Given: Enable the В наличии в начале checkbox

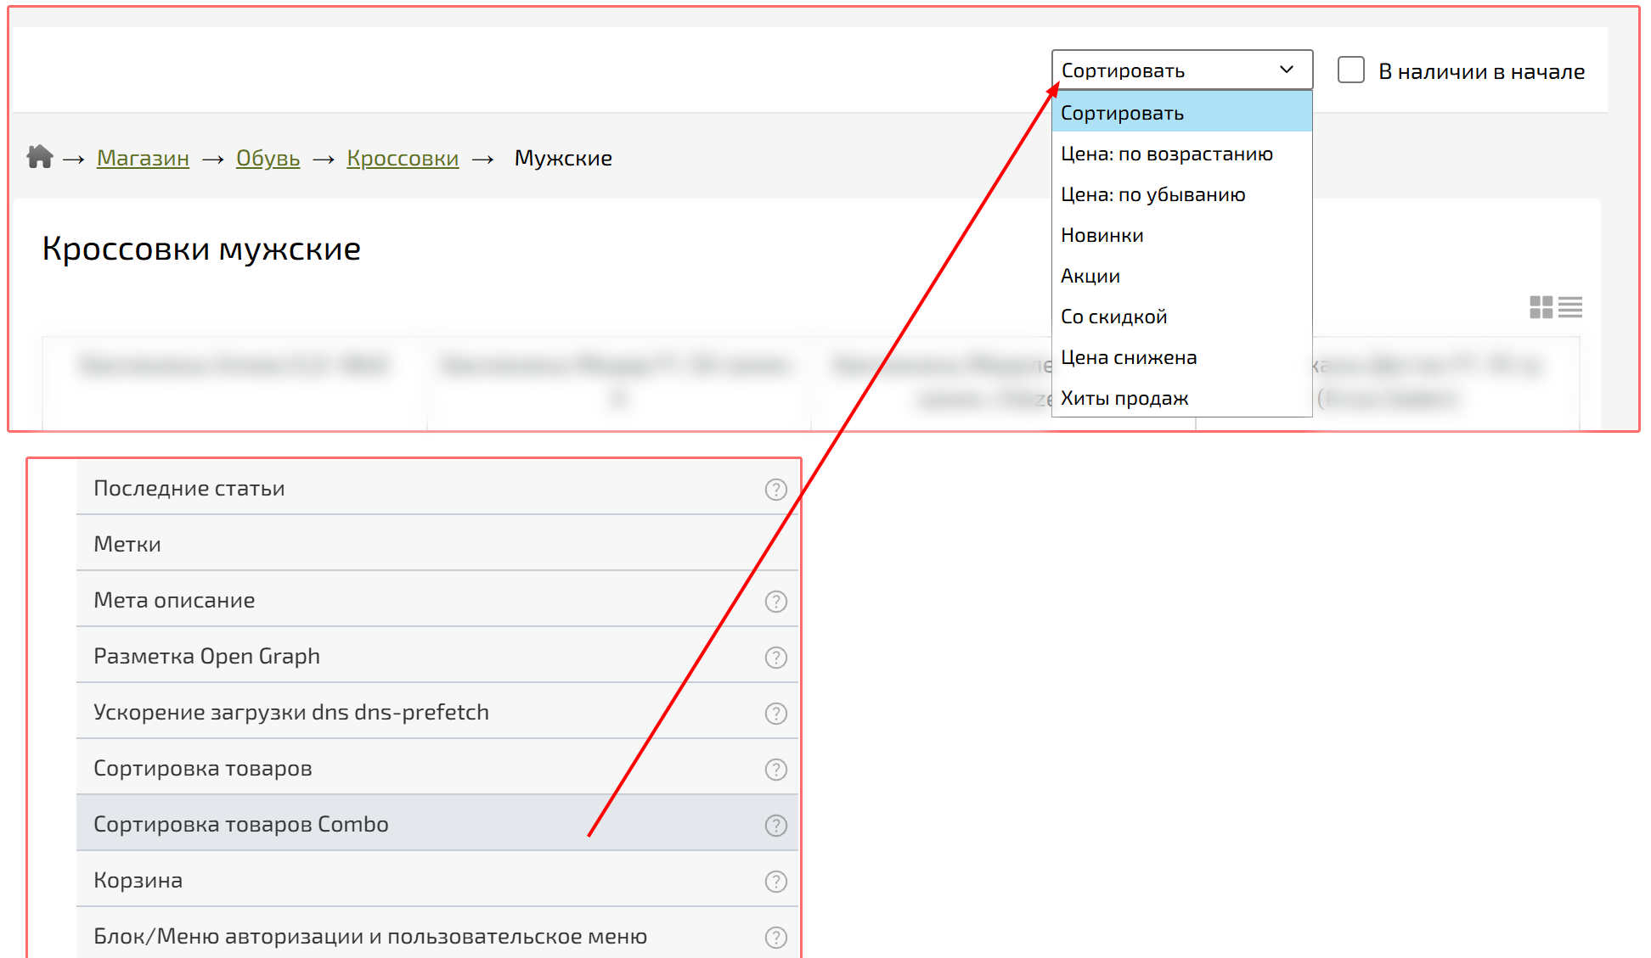Looking at the screenshot, I should coord(1350,70).
